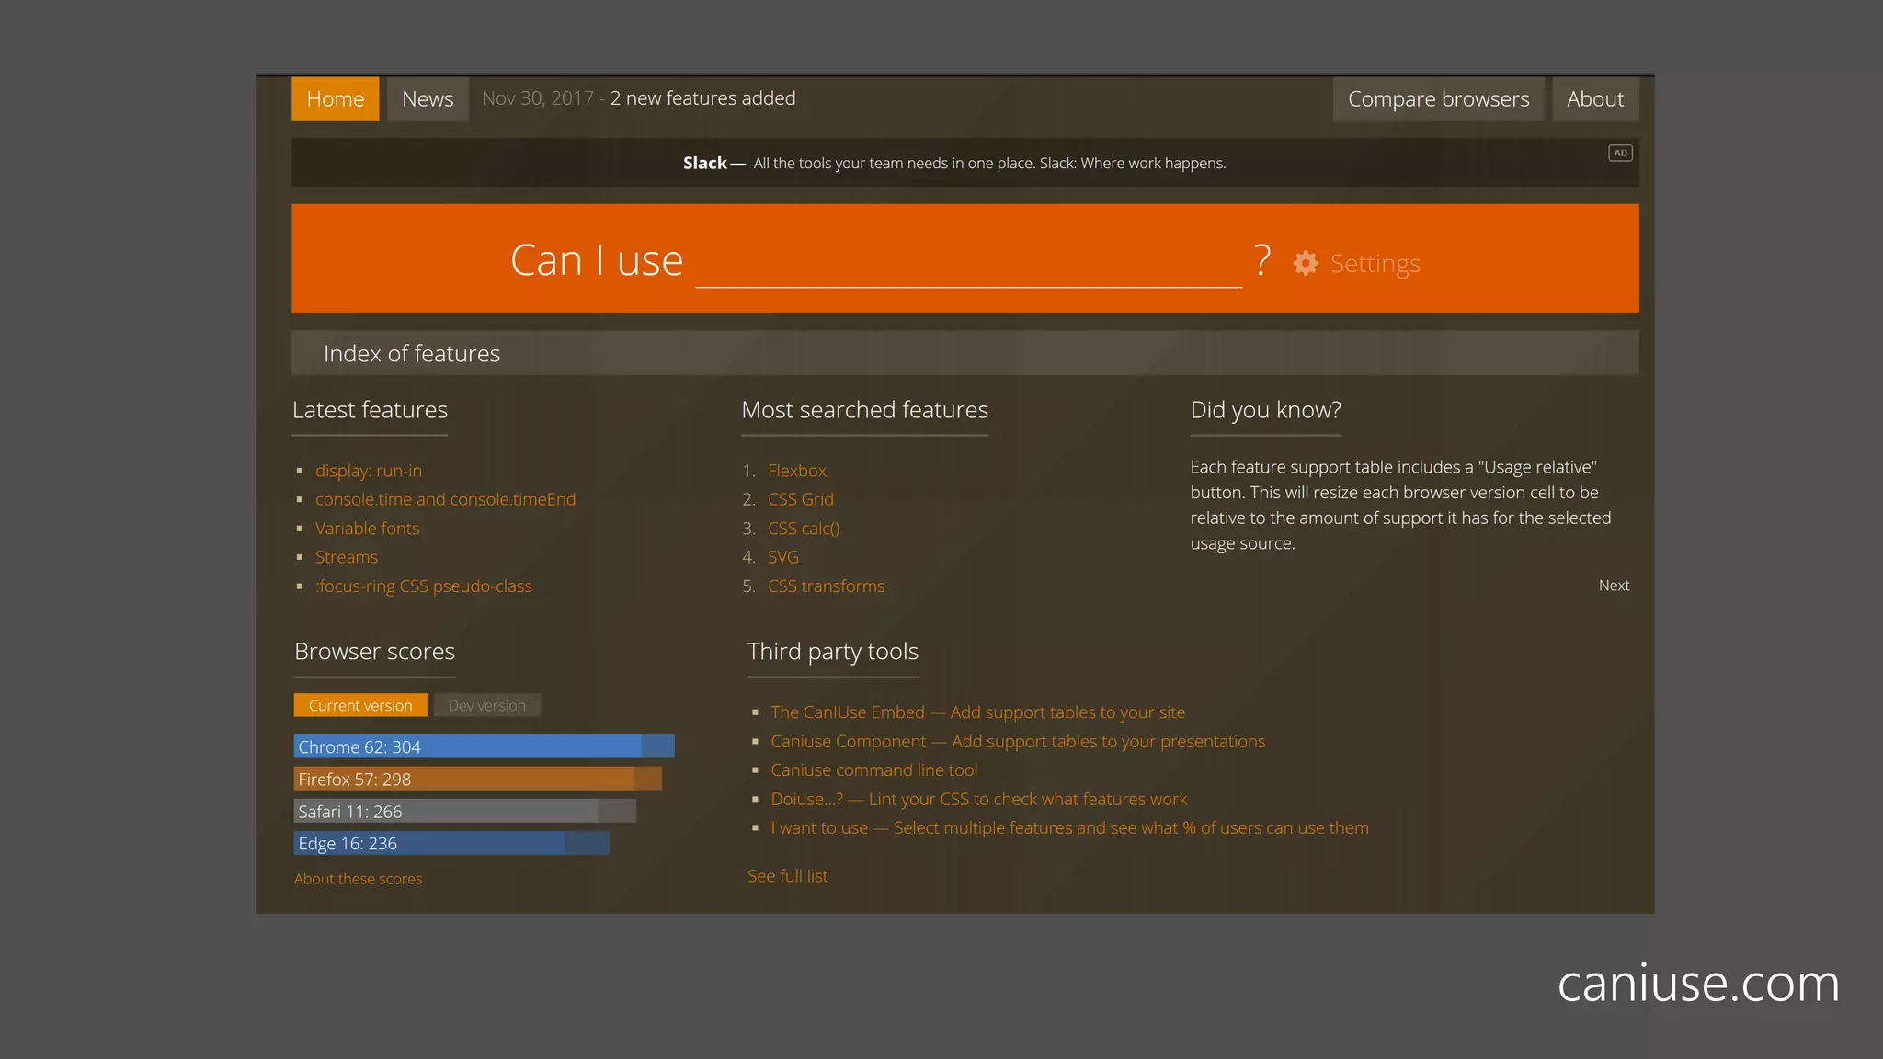Open the display: run-in feature
This screenshot has width=1883, height=1059.
pyautogui.click(x=369, y=471)
